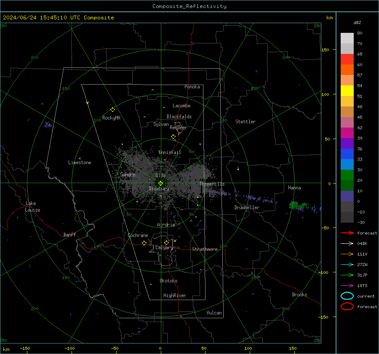
Task: Click the cyan 27ZW arrow icon
Action: pos(347,265)
